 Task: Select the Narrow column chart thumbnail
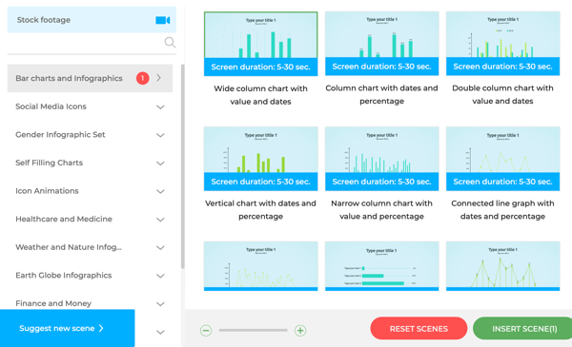coord(381,159)
